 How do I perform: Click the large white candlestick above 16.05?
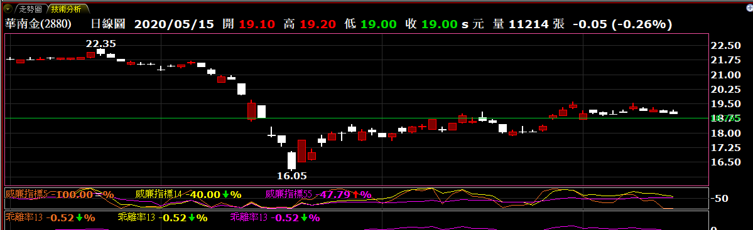coord(291,160)
